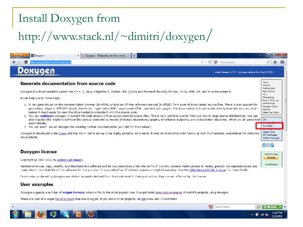Click the gray middle share icon
Viewport: 303px width, 227px height.
(x=268, y=145)
